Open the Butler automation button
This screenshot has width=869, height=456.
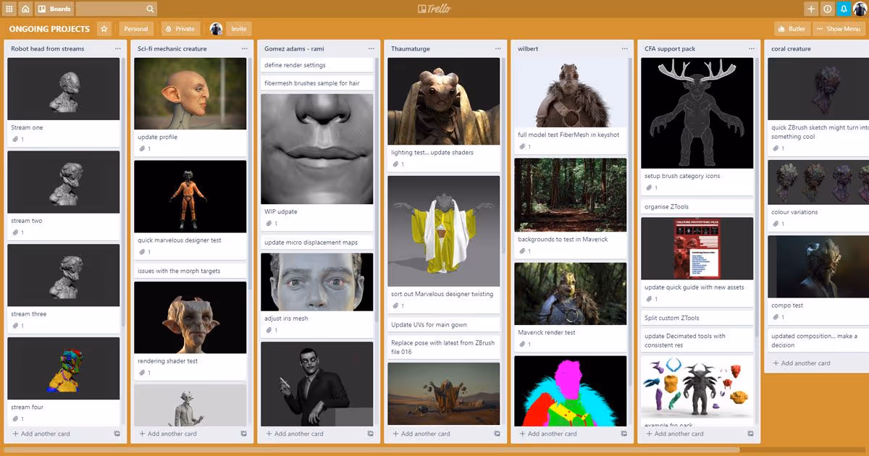[792, 29]
